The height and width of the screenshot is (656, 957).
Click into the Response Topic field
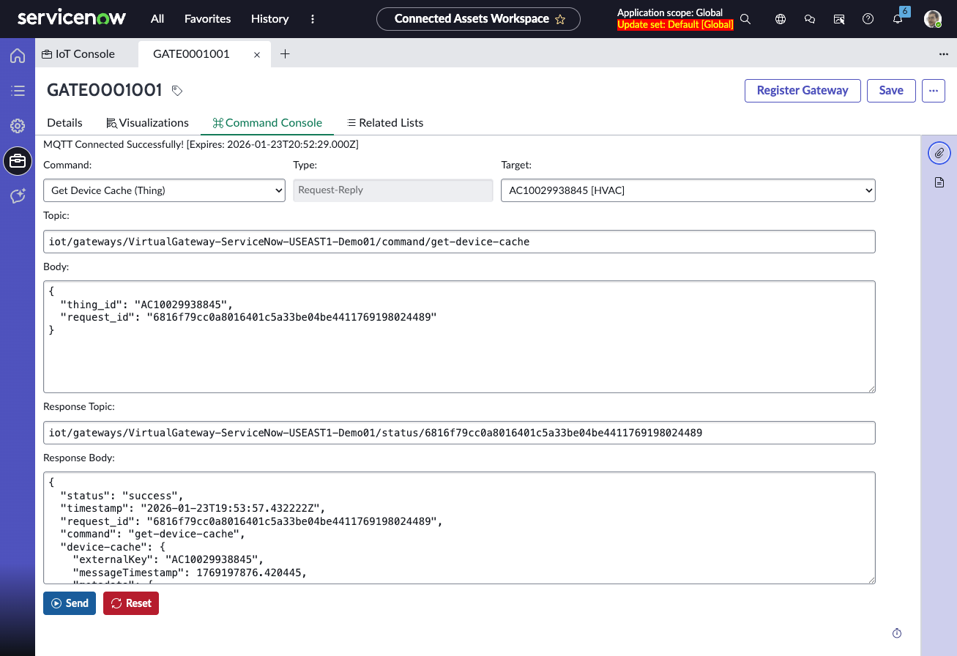click(x=459, y=433)
